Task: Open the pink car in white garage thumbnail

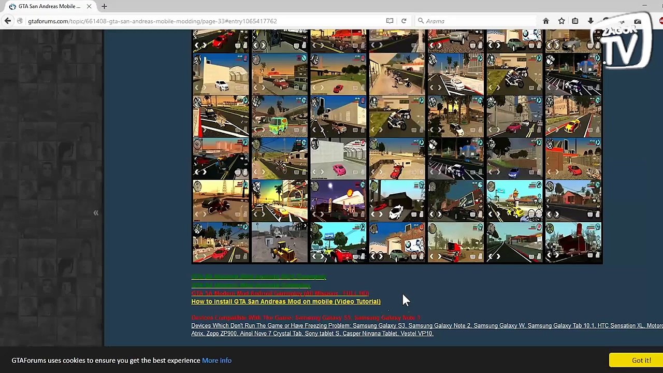Action: click(338, 159)
